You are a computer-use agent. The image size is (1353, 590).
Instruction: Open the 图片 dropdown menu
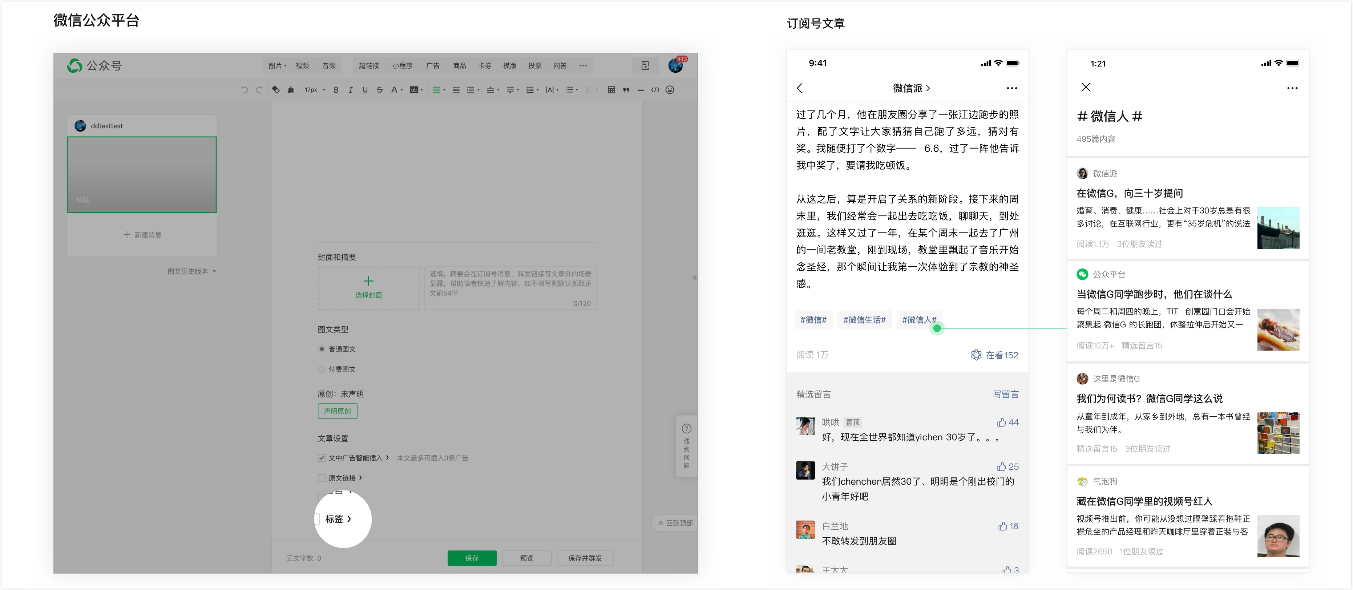[x=277, y=66]
